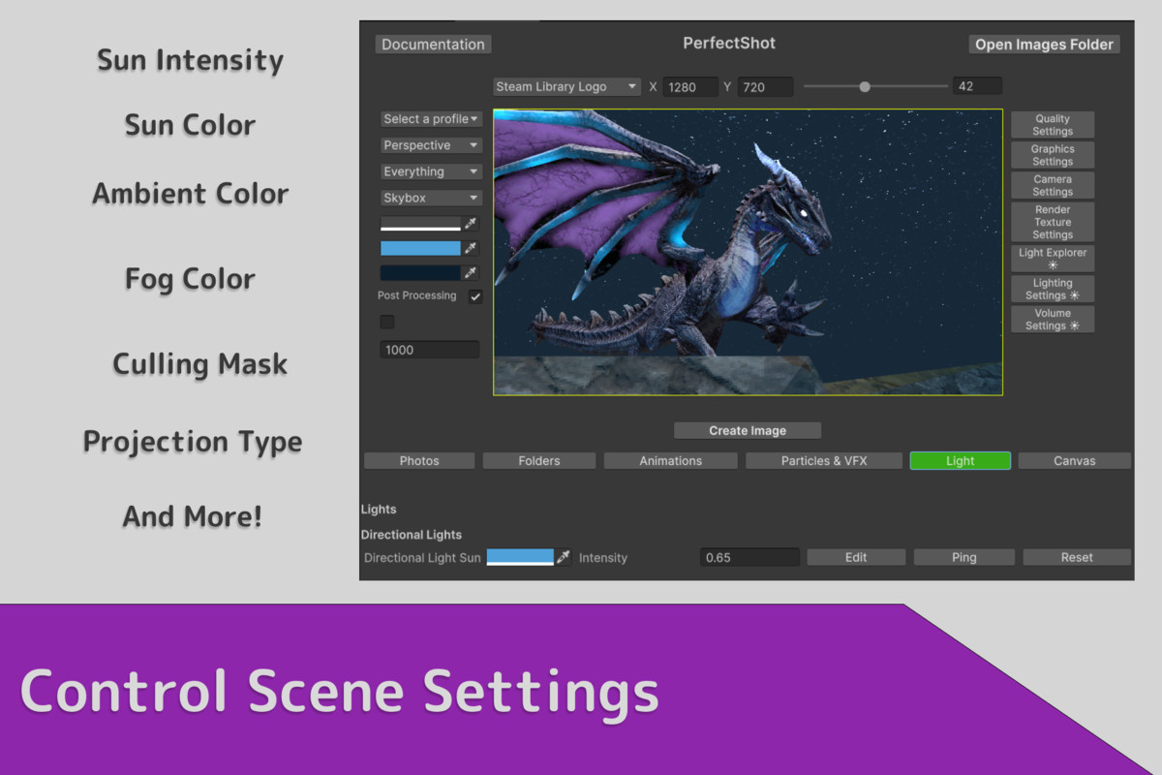
Task: Open the Camera Settings panel
Action: [1052, 185]
